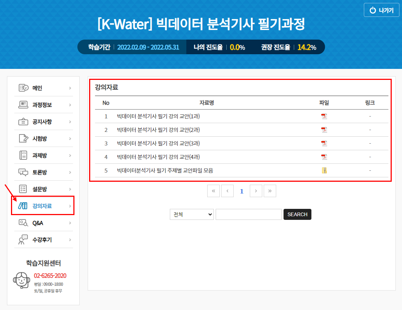Click the 권장 진도율 14.2% value

click(307, 47)
